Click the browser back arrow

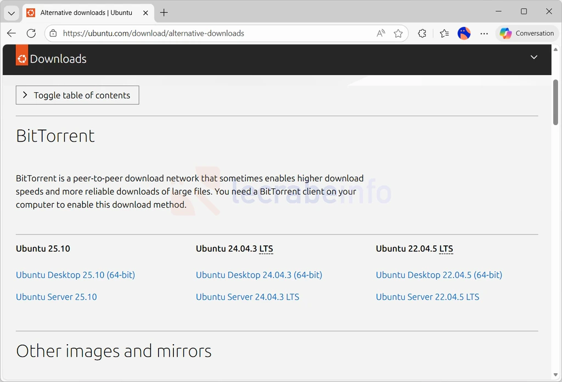point(12,33)
